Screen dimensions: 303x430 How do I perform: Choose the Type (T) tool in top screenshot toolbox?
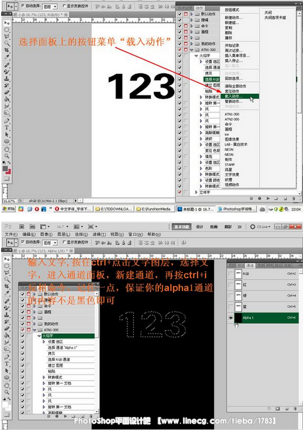(6, 127)
